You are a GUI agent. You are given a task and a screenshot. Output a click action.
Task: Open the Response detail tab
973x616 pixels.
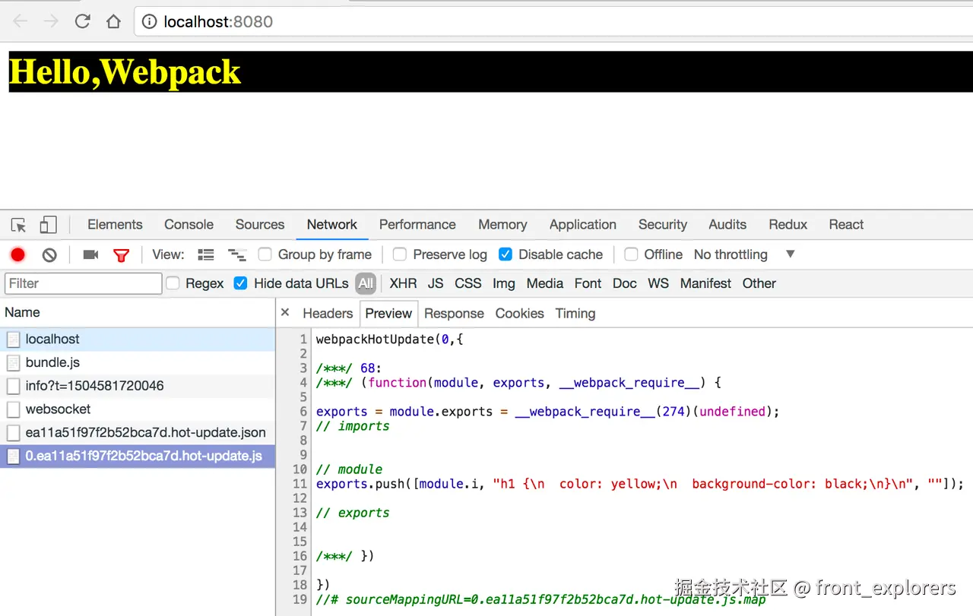pyautogui.click(x=454, y=313)
